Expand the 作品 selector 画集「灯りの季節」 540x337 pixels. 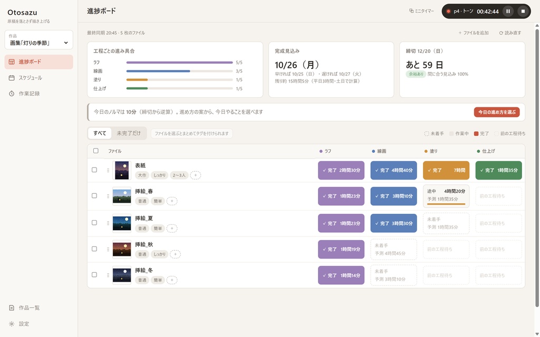pyautogui.click(x=39, y=40)
